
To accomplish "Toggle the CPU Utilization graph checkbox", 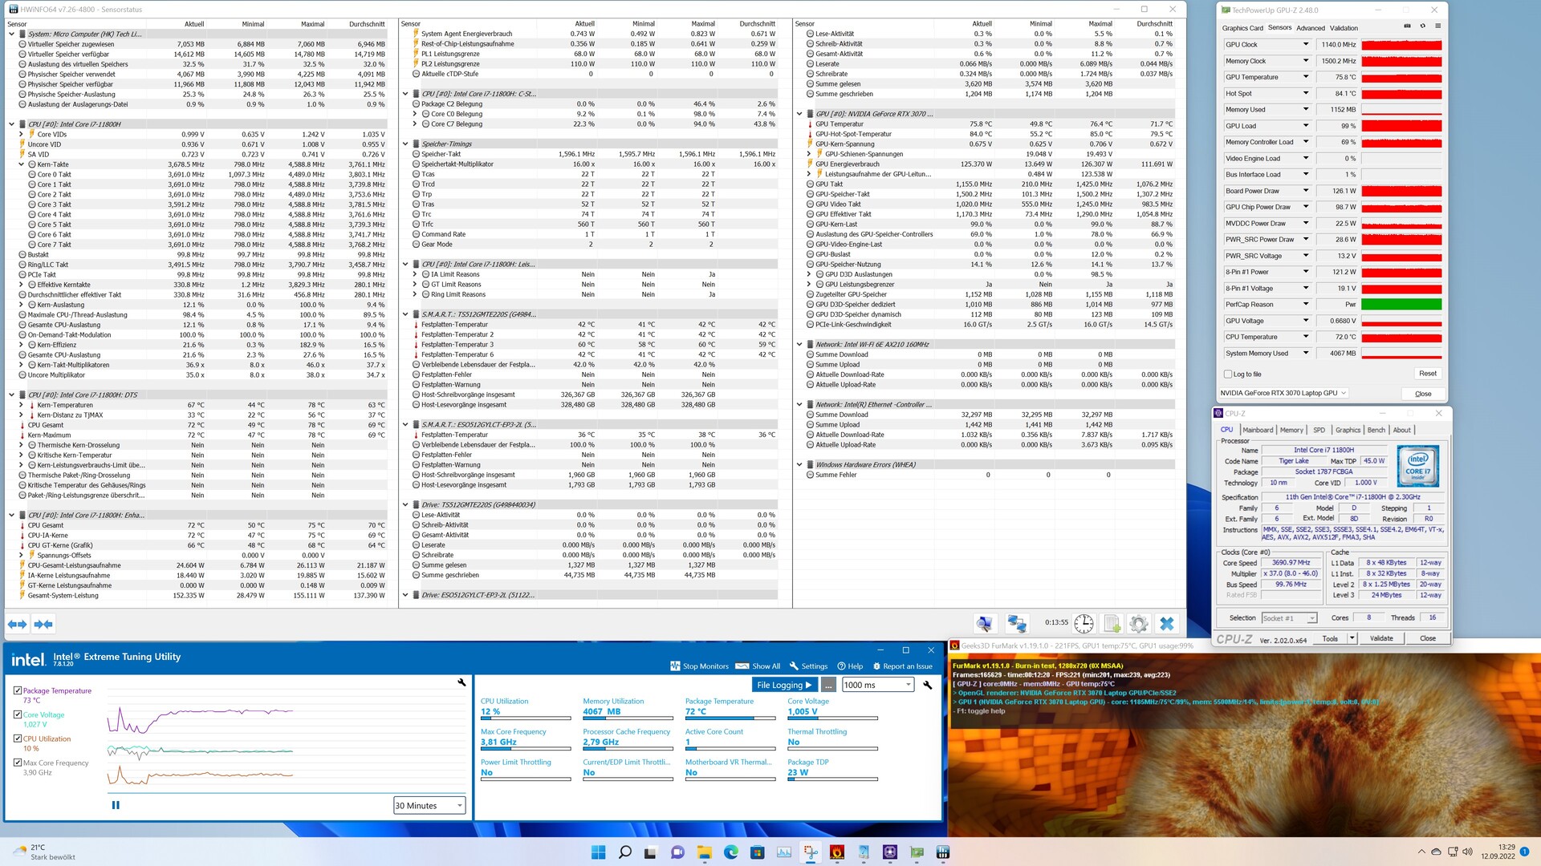I will point(18,739).
